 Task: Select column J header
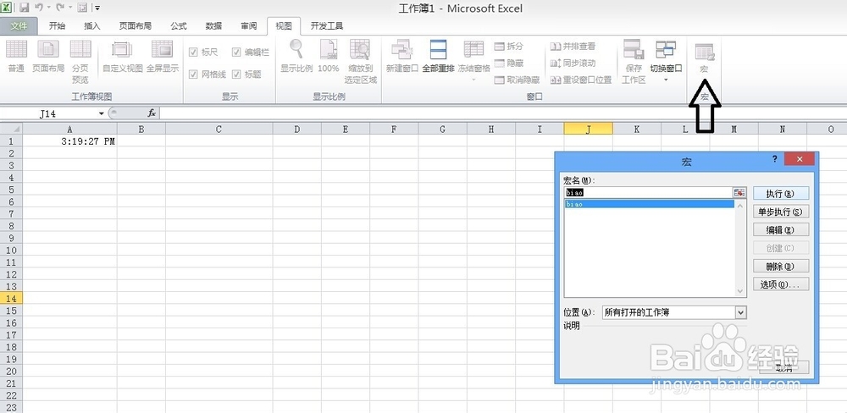click(589, 129)
